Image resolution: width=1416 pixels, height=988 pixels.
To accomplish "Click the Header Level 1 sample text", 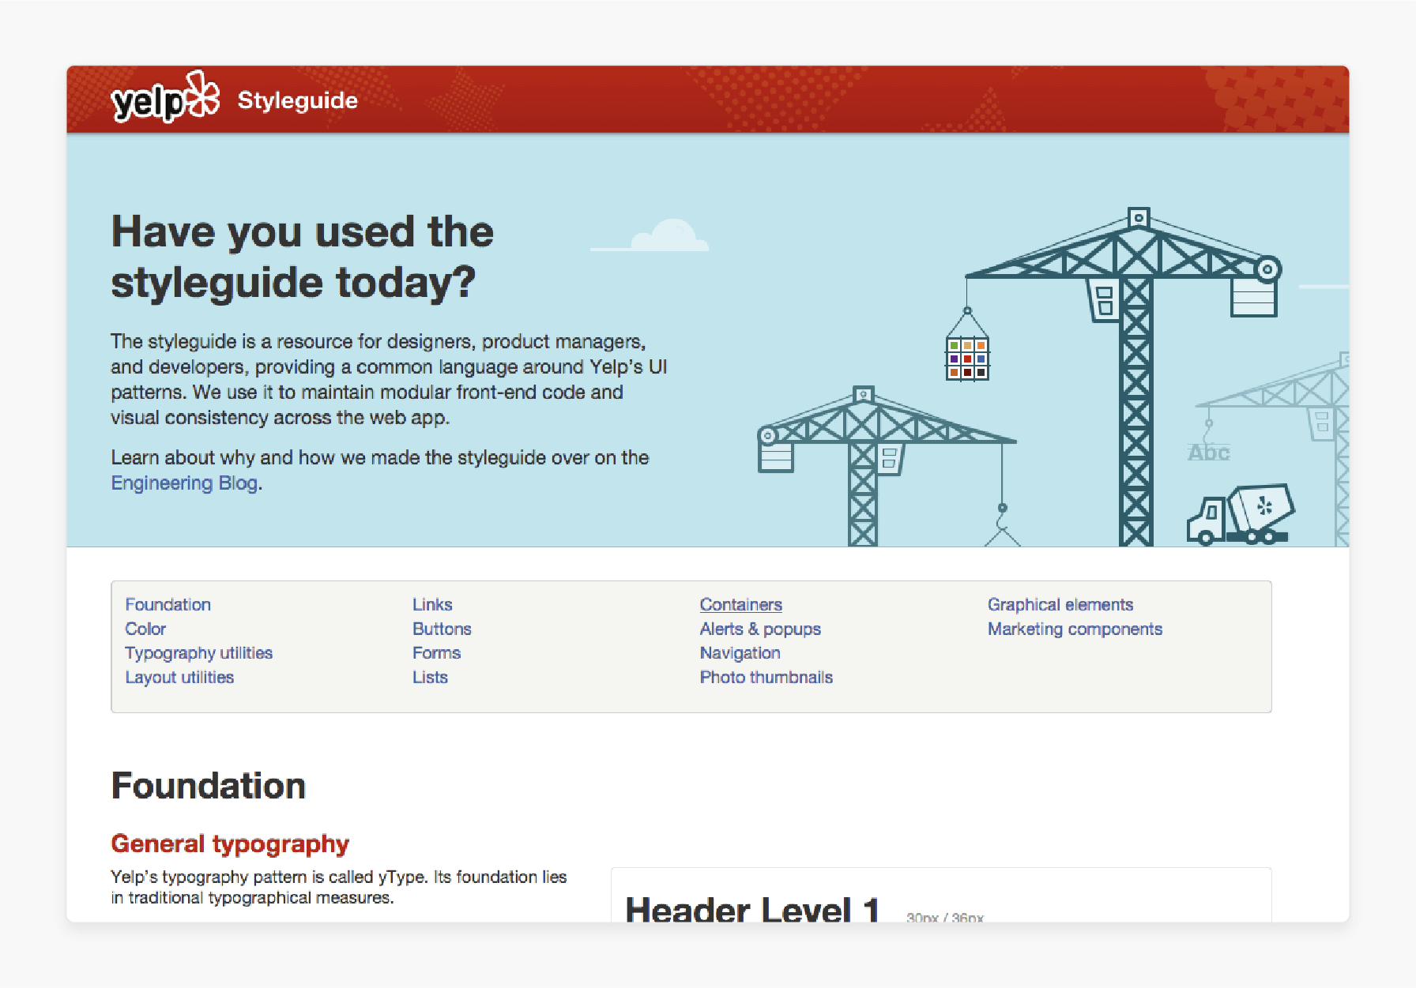I will tap(752, 909).
